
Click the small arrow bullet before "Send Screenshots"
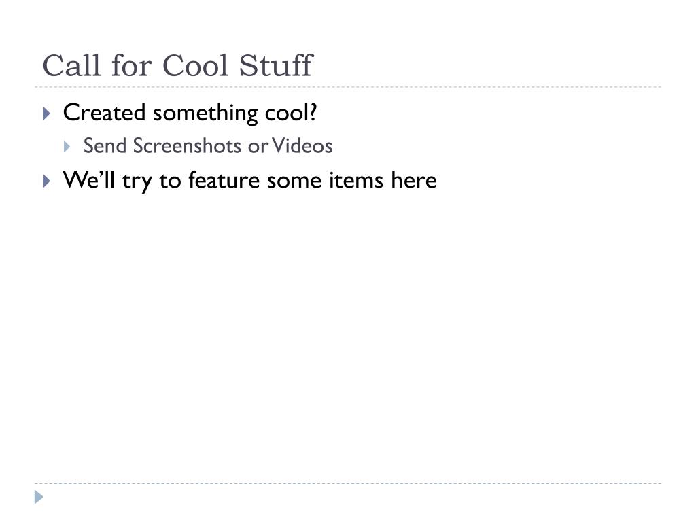click(x=67, y=147)
